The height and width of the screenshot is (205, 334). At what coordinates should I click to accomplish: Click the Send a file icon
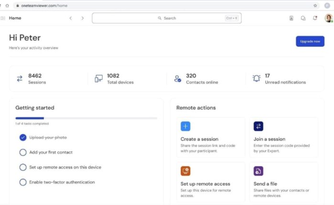click(x=258, y=171)
